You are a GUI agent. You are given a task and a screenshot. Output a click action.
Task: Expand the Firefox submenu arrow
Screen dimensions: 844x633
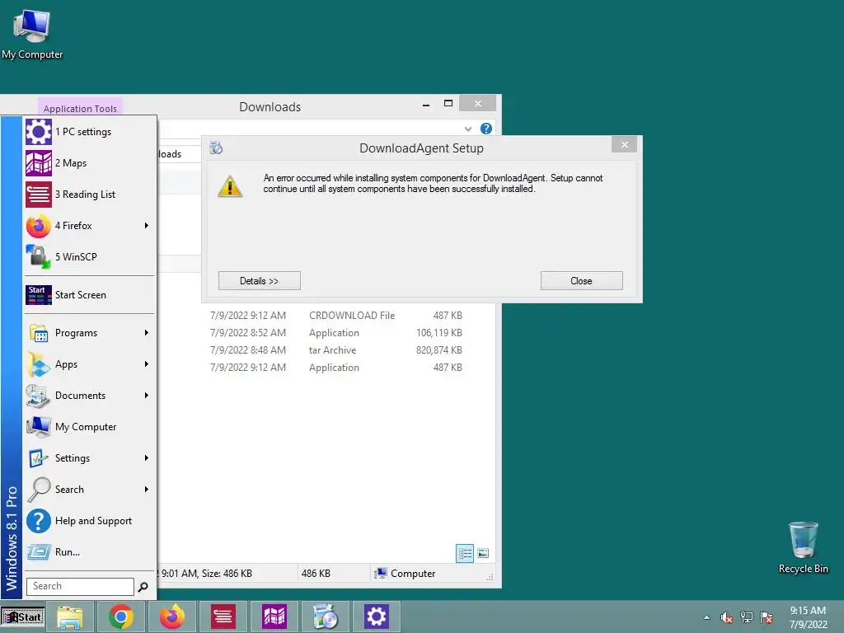pyautogui.click(x=147, y=226)
